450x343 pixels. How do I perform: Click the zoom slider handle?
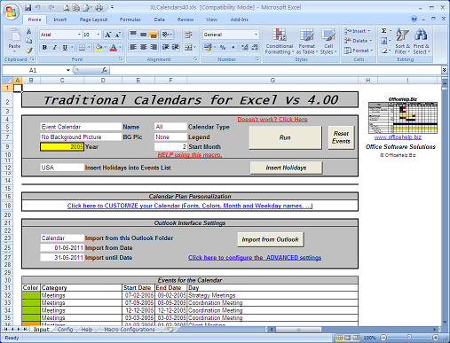tap(409, 338)
